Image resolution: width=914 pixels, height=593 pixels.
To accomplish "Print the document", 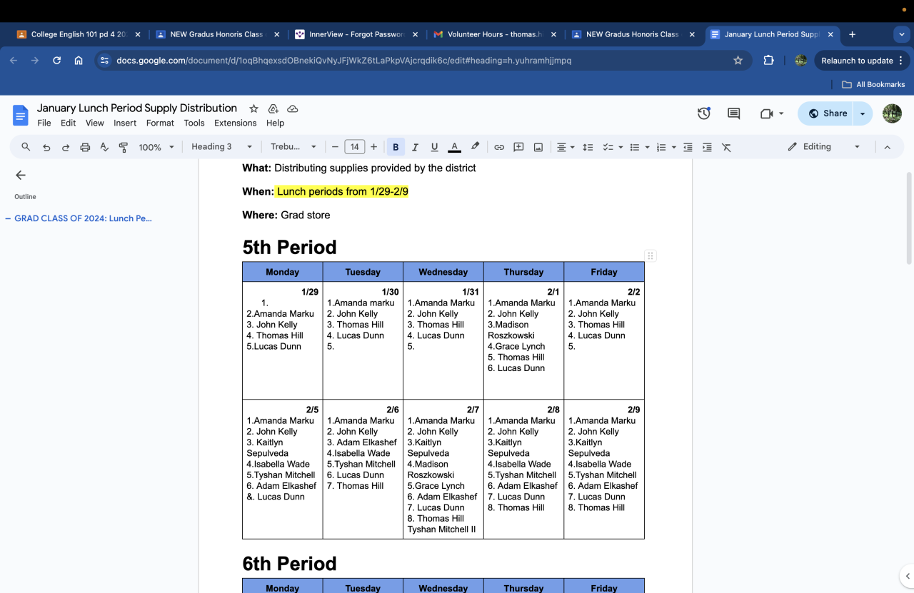I will (85, 147).
